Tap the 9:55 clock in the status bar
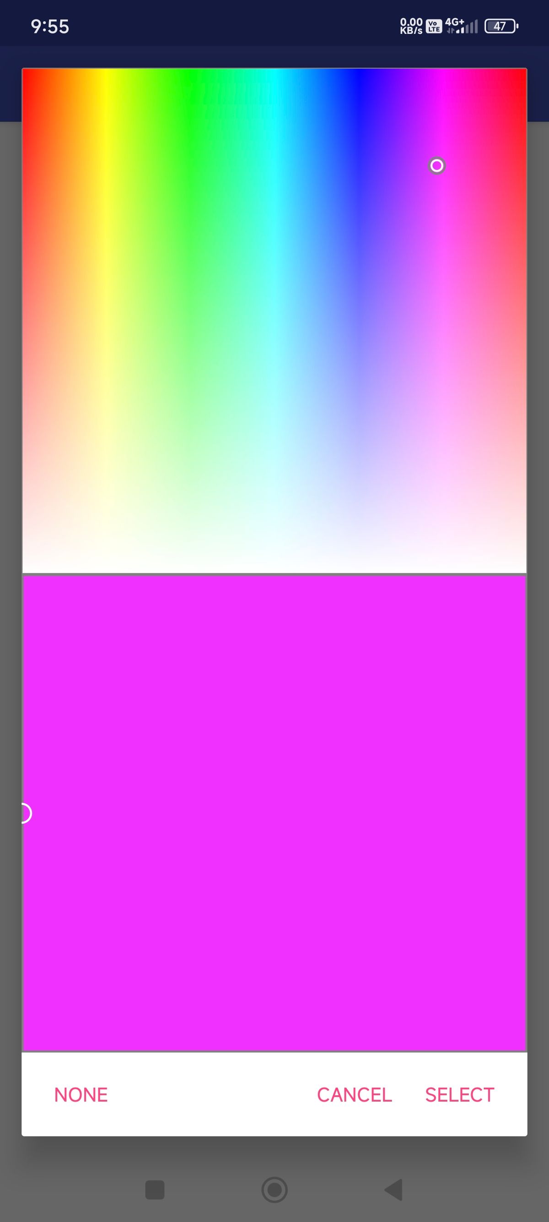 point(50,27)
